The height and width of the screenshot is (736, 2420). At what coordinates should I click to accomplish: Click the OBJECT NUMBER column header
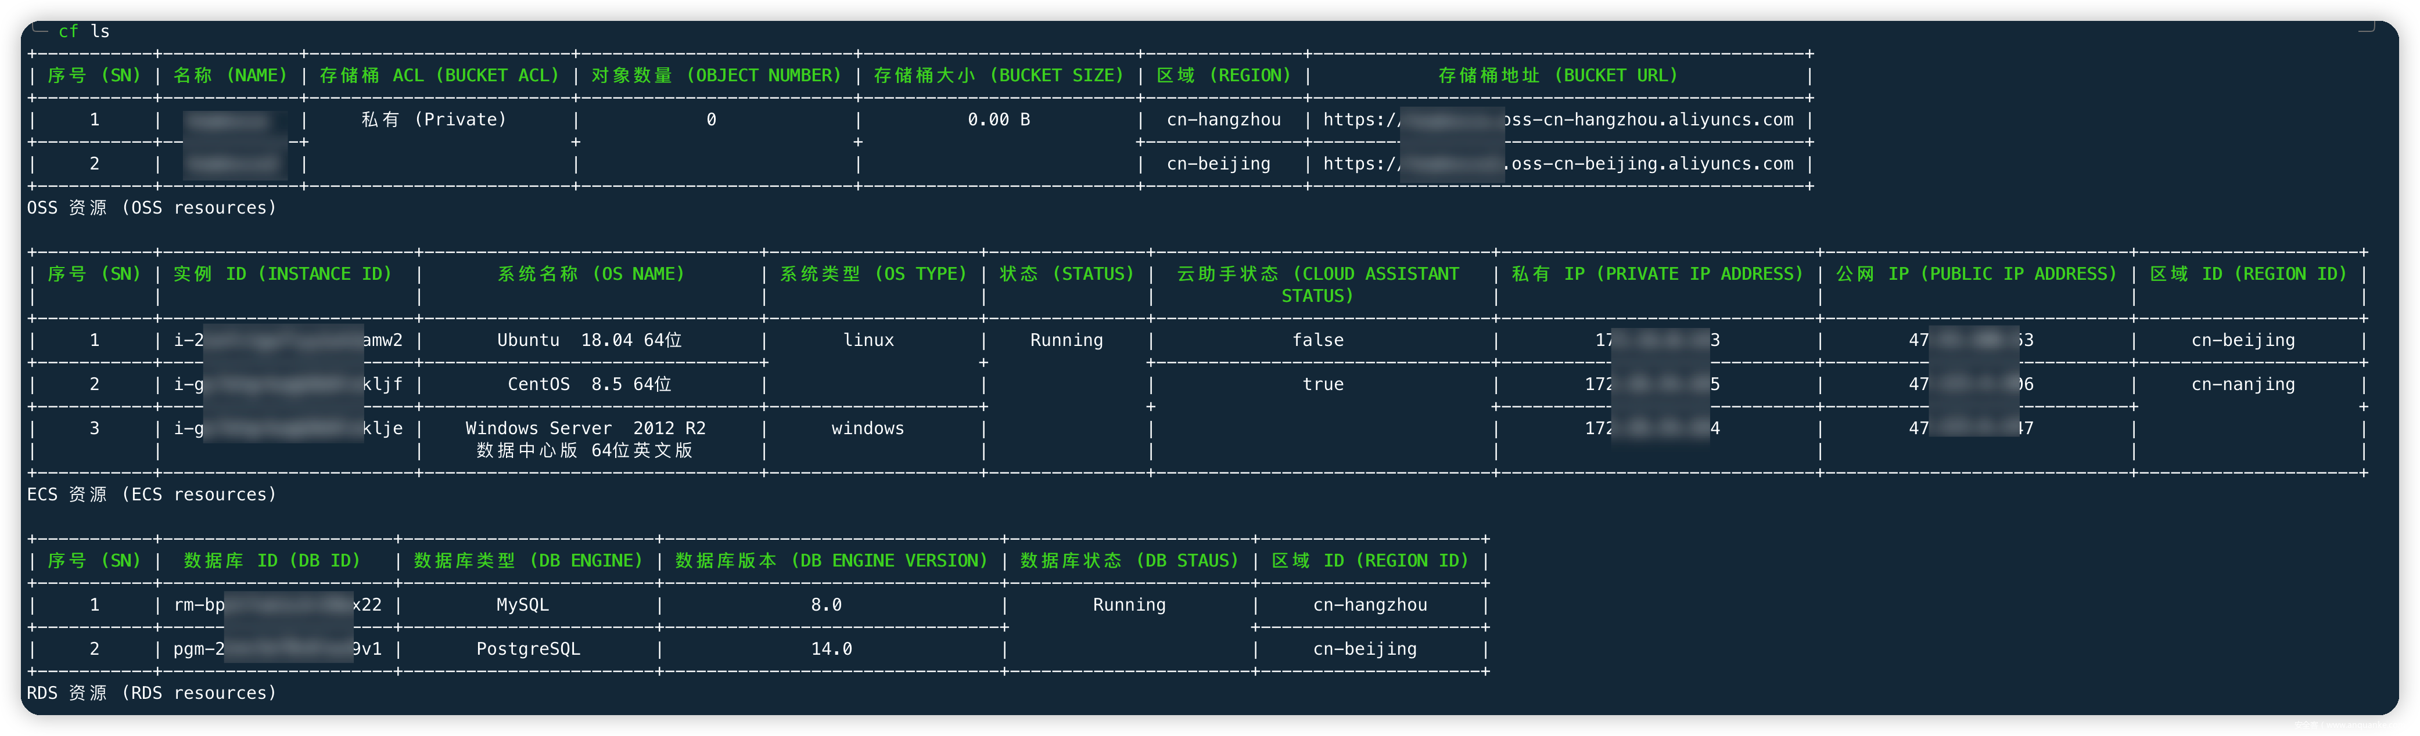[716, 76]
